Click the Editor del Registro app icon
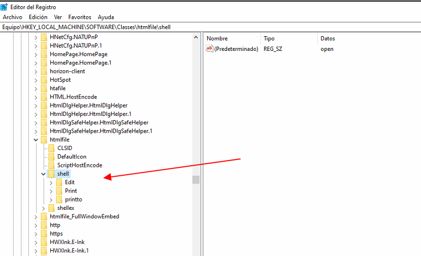Screen dimensions: 421x256 tap(4, 7)
